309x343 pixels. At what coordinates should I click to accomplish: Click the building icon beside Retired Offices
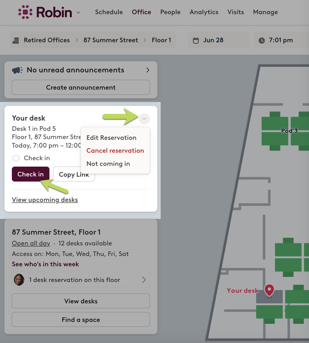pos(16,40)
